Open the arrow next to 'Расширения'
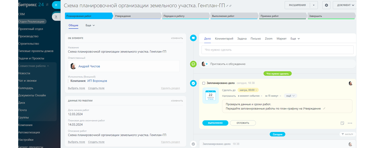 pyautogui.click(x=314, y=5)
